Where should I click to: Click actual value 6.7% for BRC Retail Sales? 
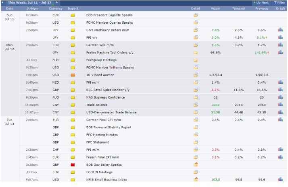click(x=215, y=90)
